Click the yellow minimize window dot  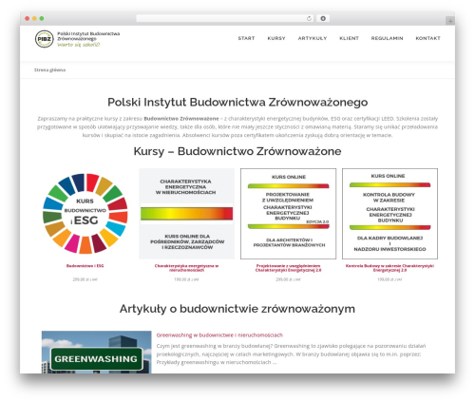[x=34, y=19]
